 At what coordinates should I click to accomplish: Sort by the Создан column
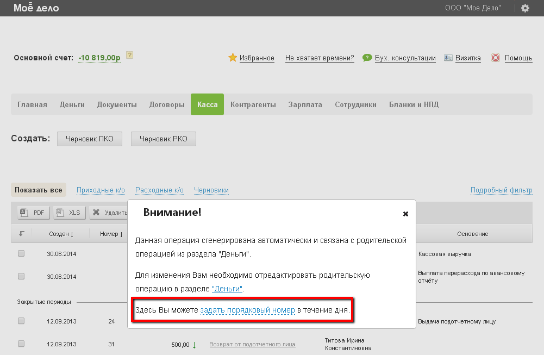[x=61, y=234]
